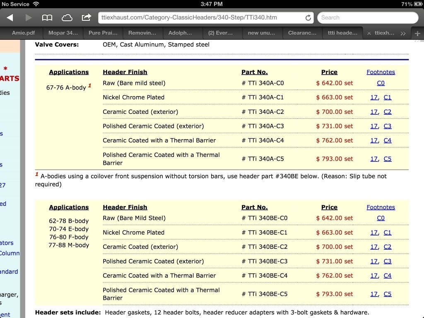This screenshot has height=318, width=424.
Task: Tap the Search input field
Action: coord(368,18)
